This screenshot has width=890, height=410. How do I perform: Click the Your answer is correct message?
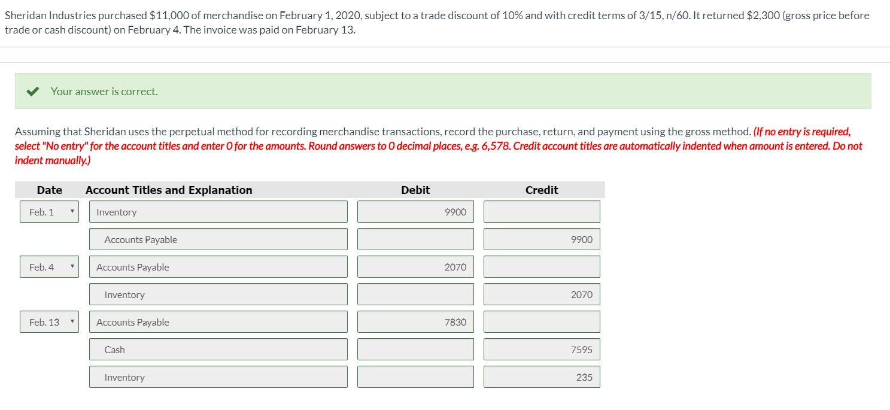(104, 91)
